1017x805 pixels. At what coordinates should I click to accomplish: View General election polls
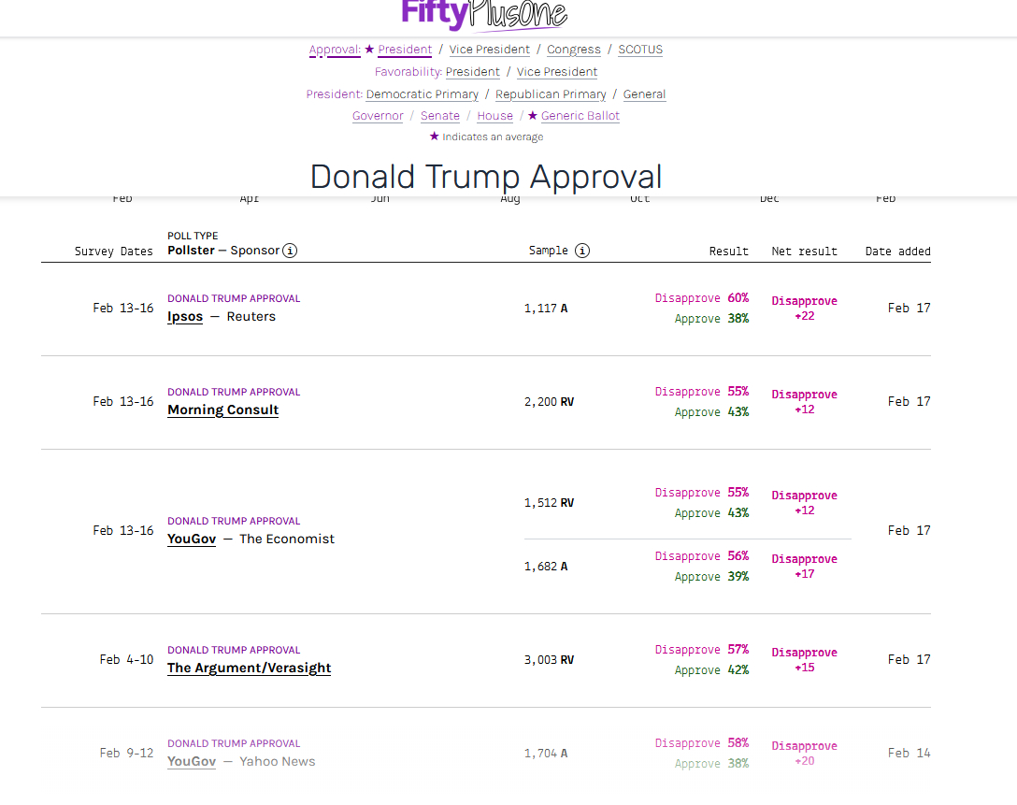pos(644,94)
